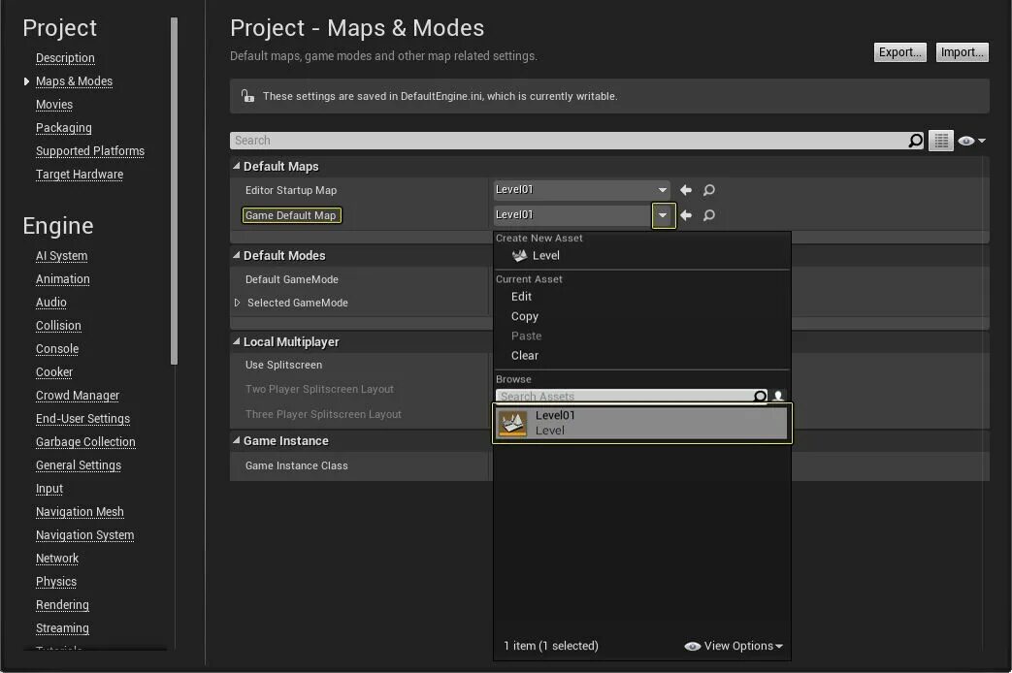
Task: Collapse the Default Modes section
Action: tap(236, 255)
